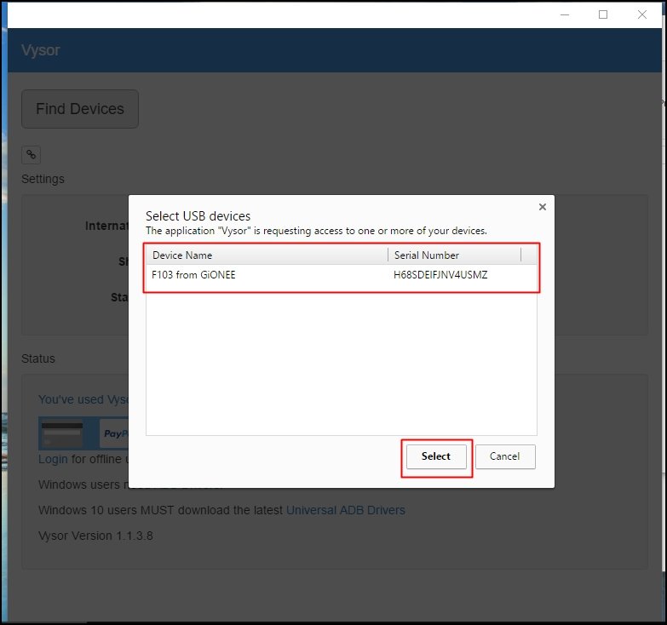
Task: Click the Vysor Version 1.1.3.8 text
Action: [95, 536]
